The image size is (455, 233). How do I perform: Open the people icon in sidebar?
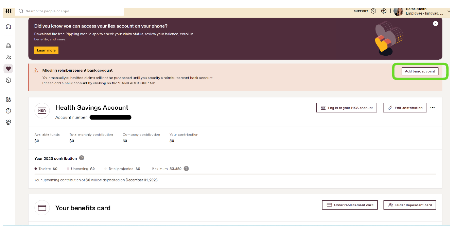[x=8, y=57]
